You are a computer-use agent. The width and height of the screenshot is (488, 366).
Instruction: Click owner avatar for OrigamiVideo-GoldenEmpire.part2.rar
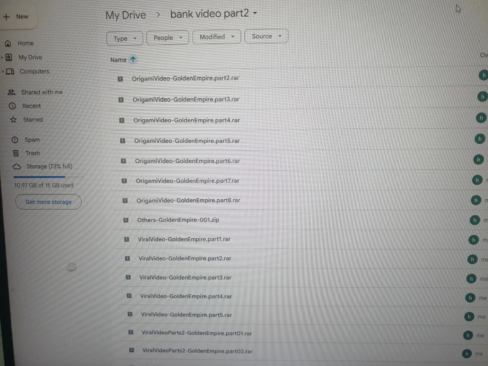484,75
